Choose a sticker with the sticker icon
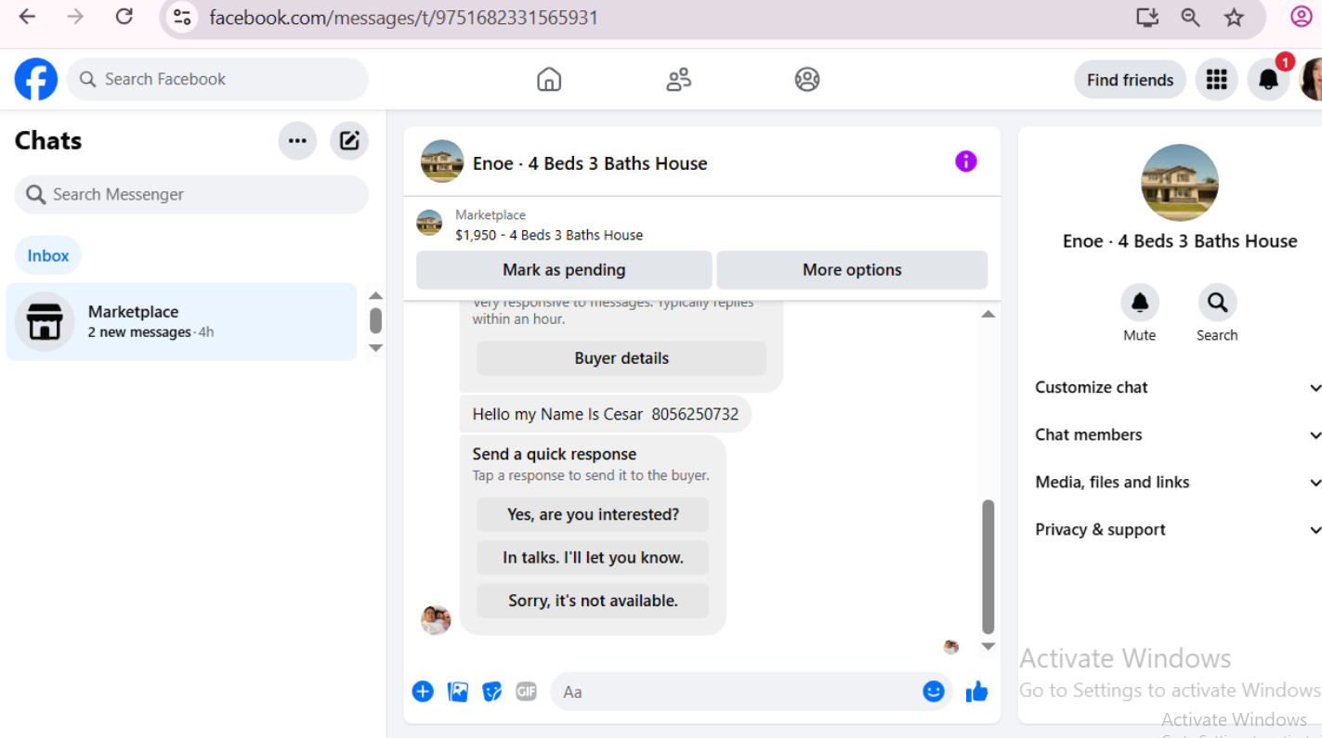 pos(492,692)
